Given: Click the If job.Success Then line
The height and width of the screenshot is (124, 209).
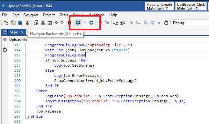Looking at the screenshot, I should 66,60.
